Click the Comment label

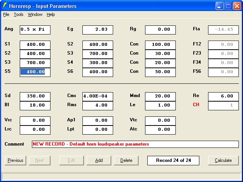(x=14, y=144)
